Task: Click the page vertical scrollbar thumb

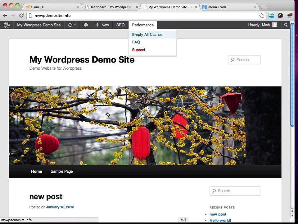Action: click(x=292, y=74)
